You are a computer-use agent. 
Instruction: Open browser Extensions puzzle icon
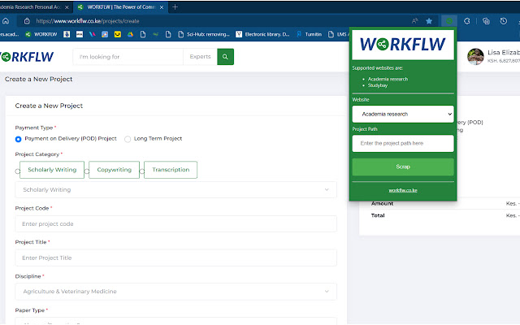click(x=467, y=21)
